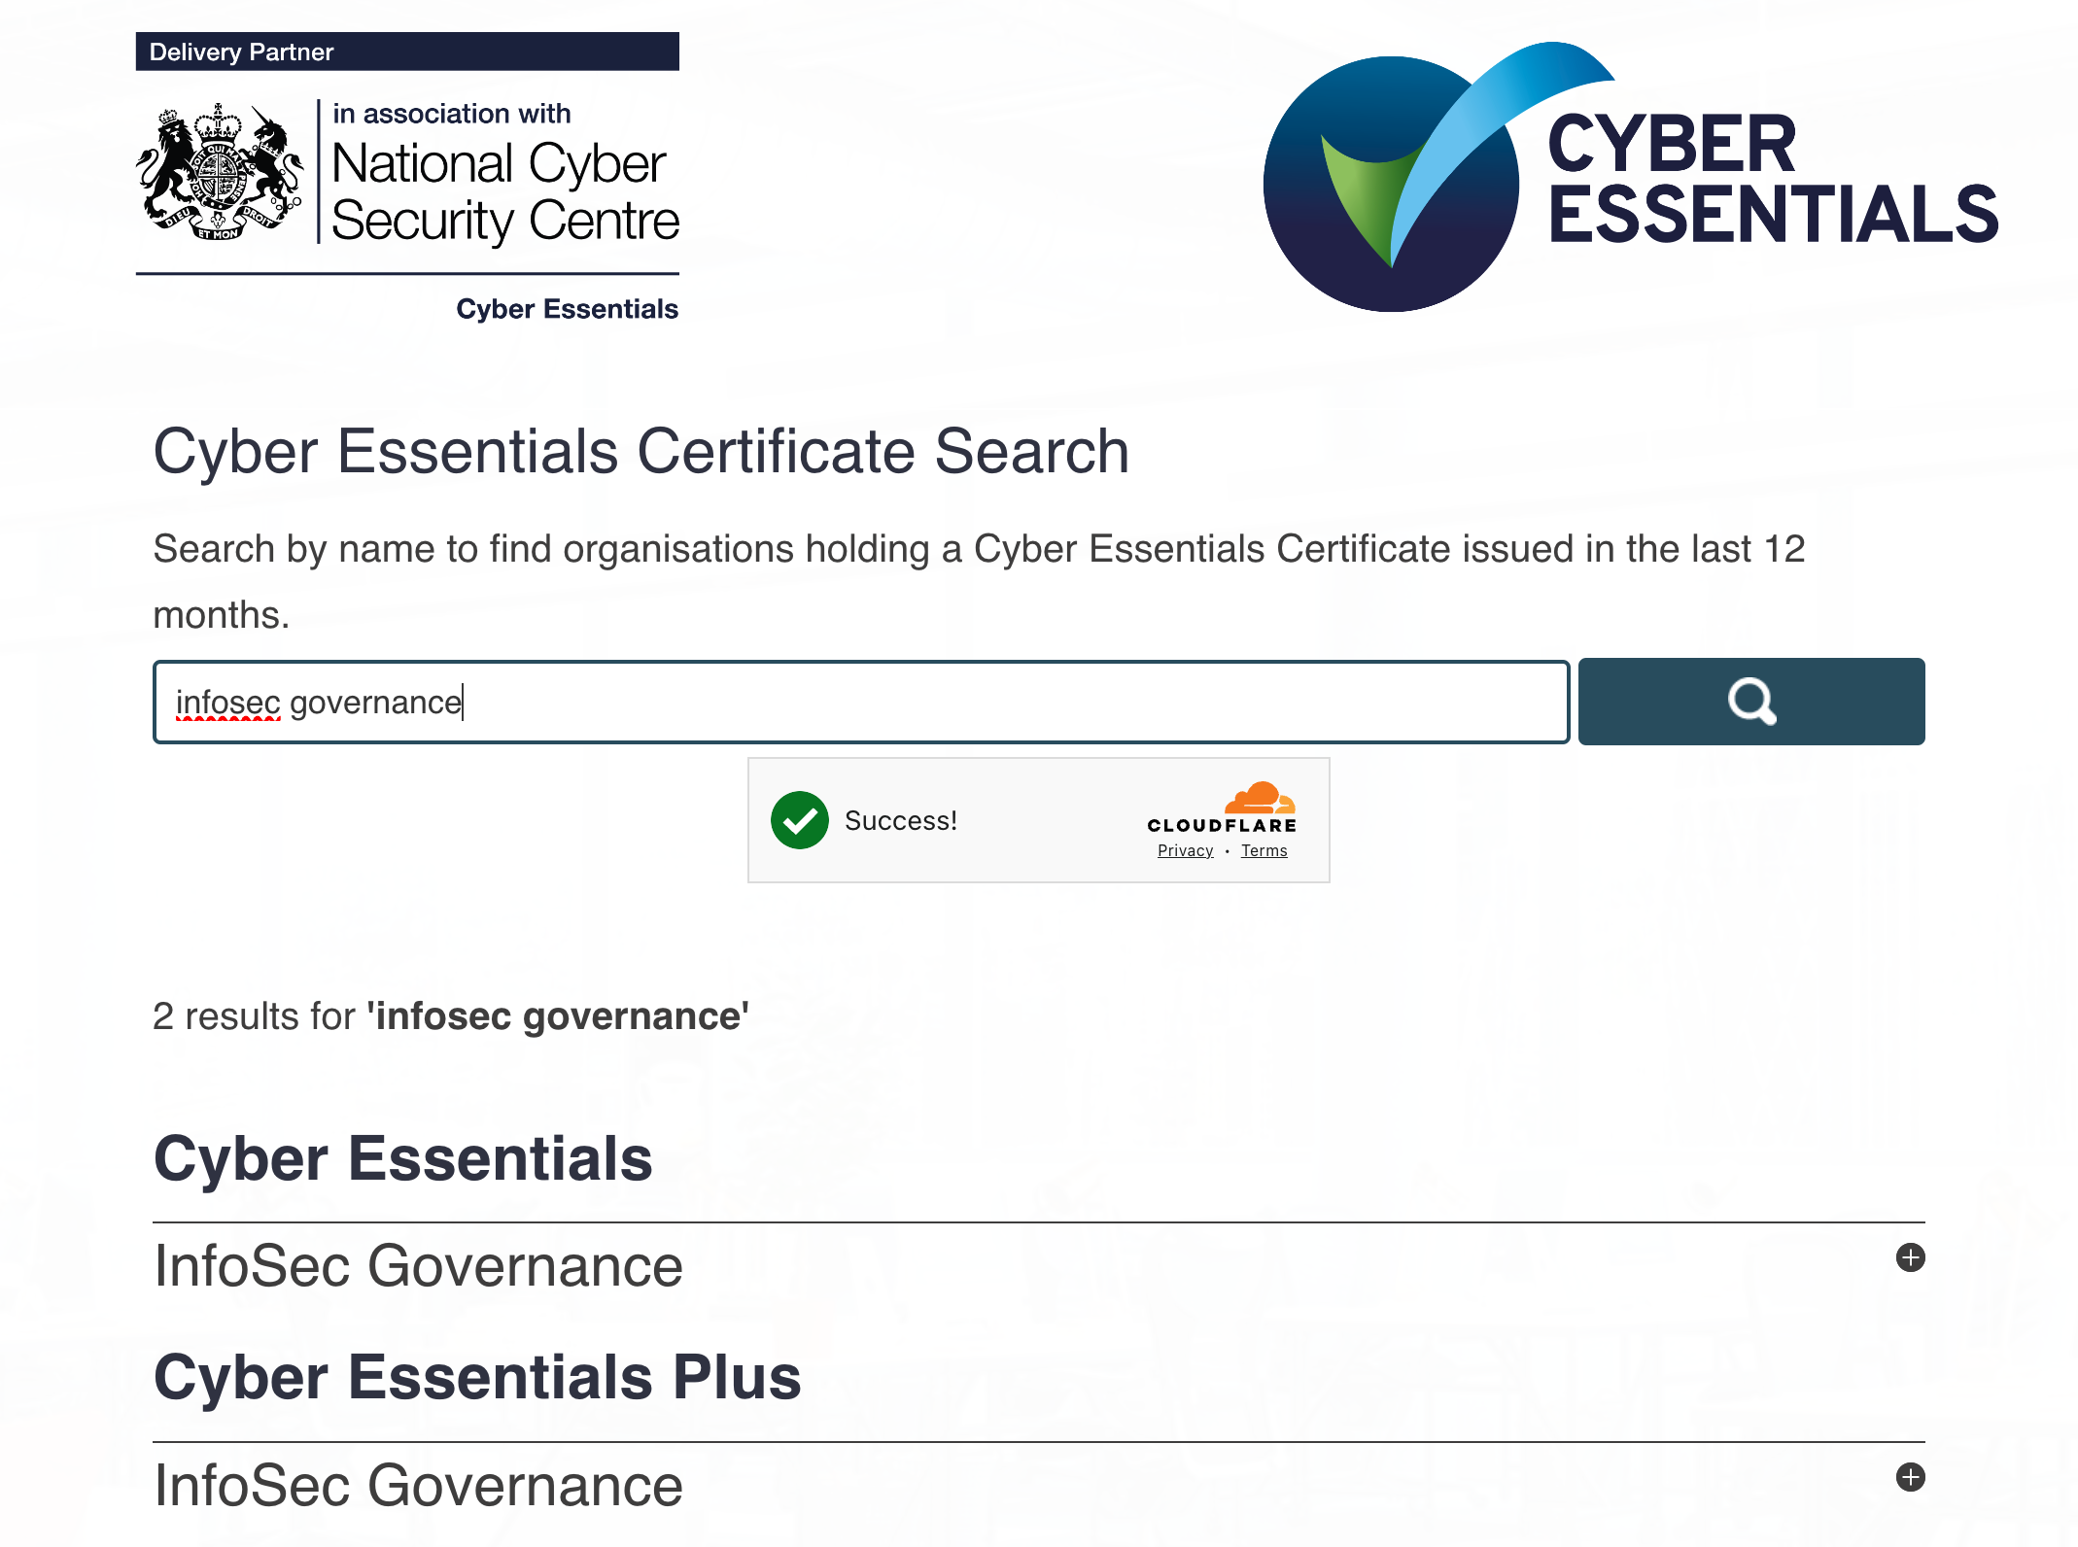2078x1547 pixels.
Task: Click the magnifying glass search button
Action: [1750, 702]
